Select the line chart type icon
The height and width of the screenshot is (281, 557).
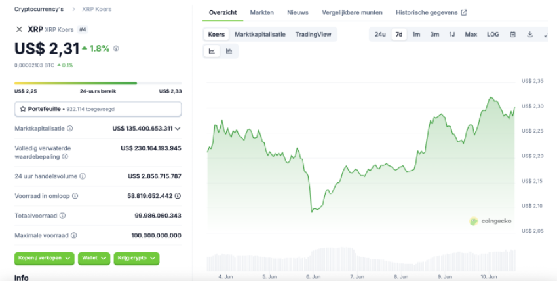pyautogui.click(x=212, y=51)
